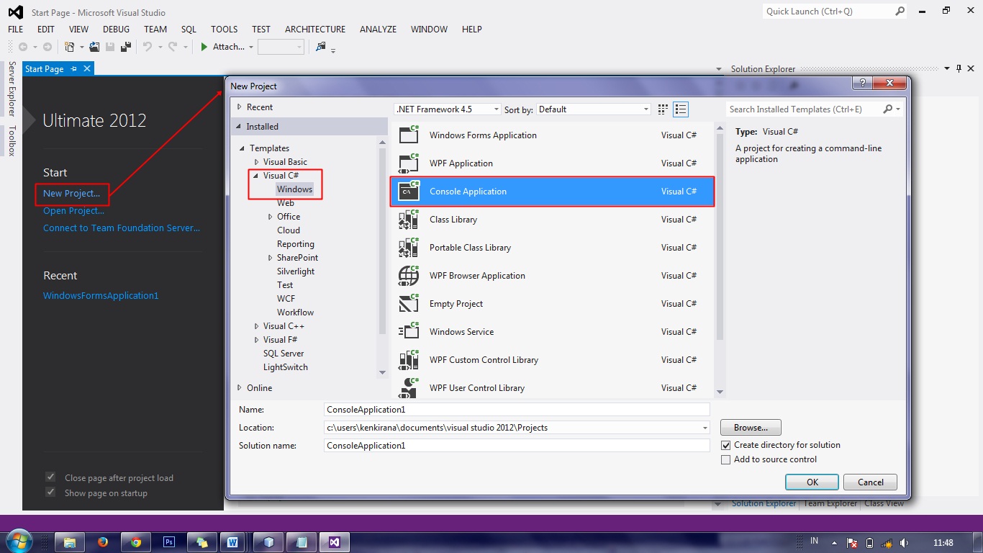983x553 pixels.
Task: Expand the Visual Basic tree node
Action: point(256,162)
